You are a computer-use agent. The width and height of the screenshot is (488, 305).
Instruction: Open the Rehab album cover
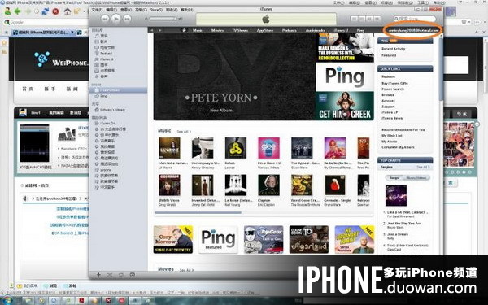236,148
